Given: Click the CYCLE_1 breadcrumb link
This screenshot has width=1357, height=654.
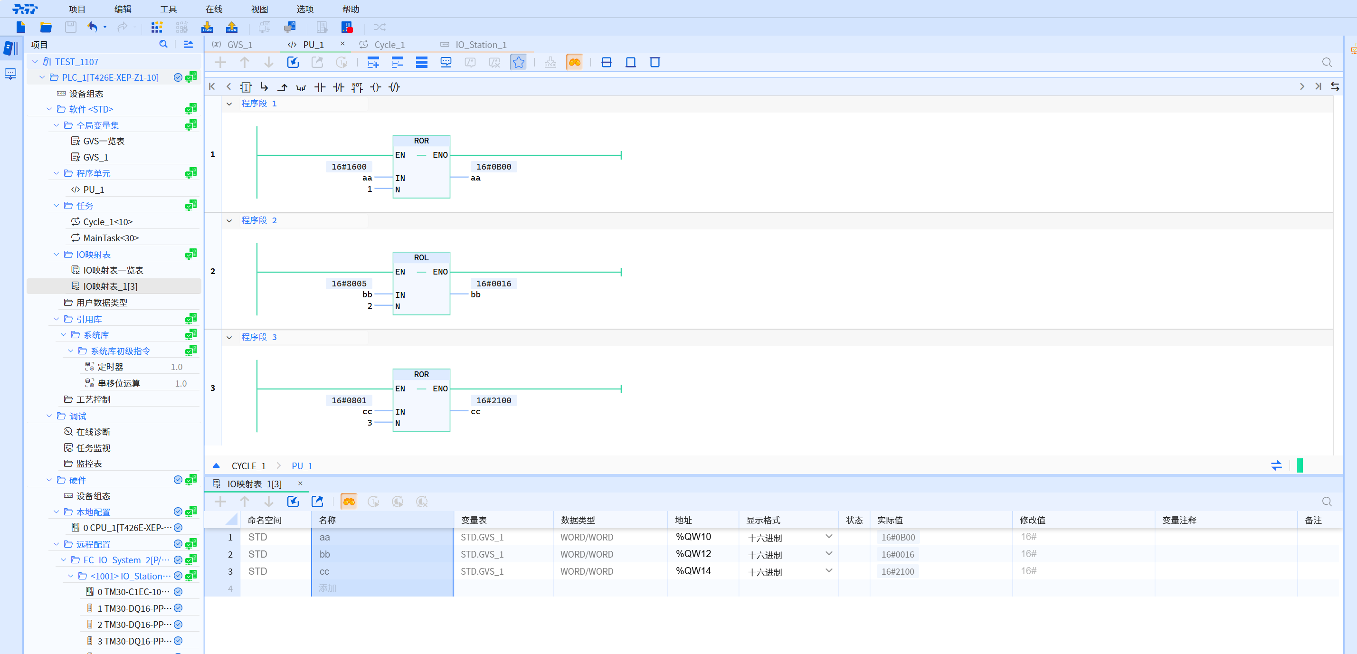Looking at the screenshot, I should [248, 465].
